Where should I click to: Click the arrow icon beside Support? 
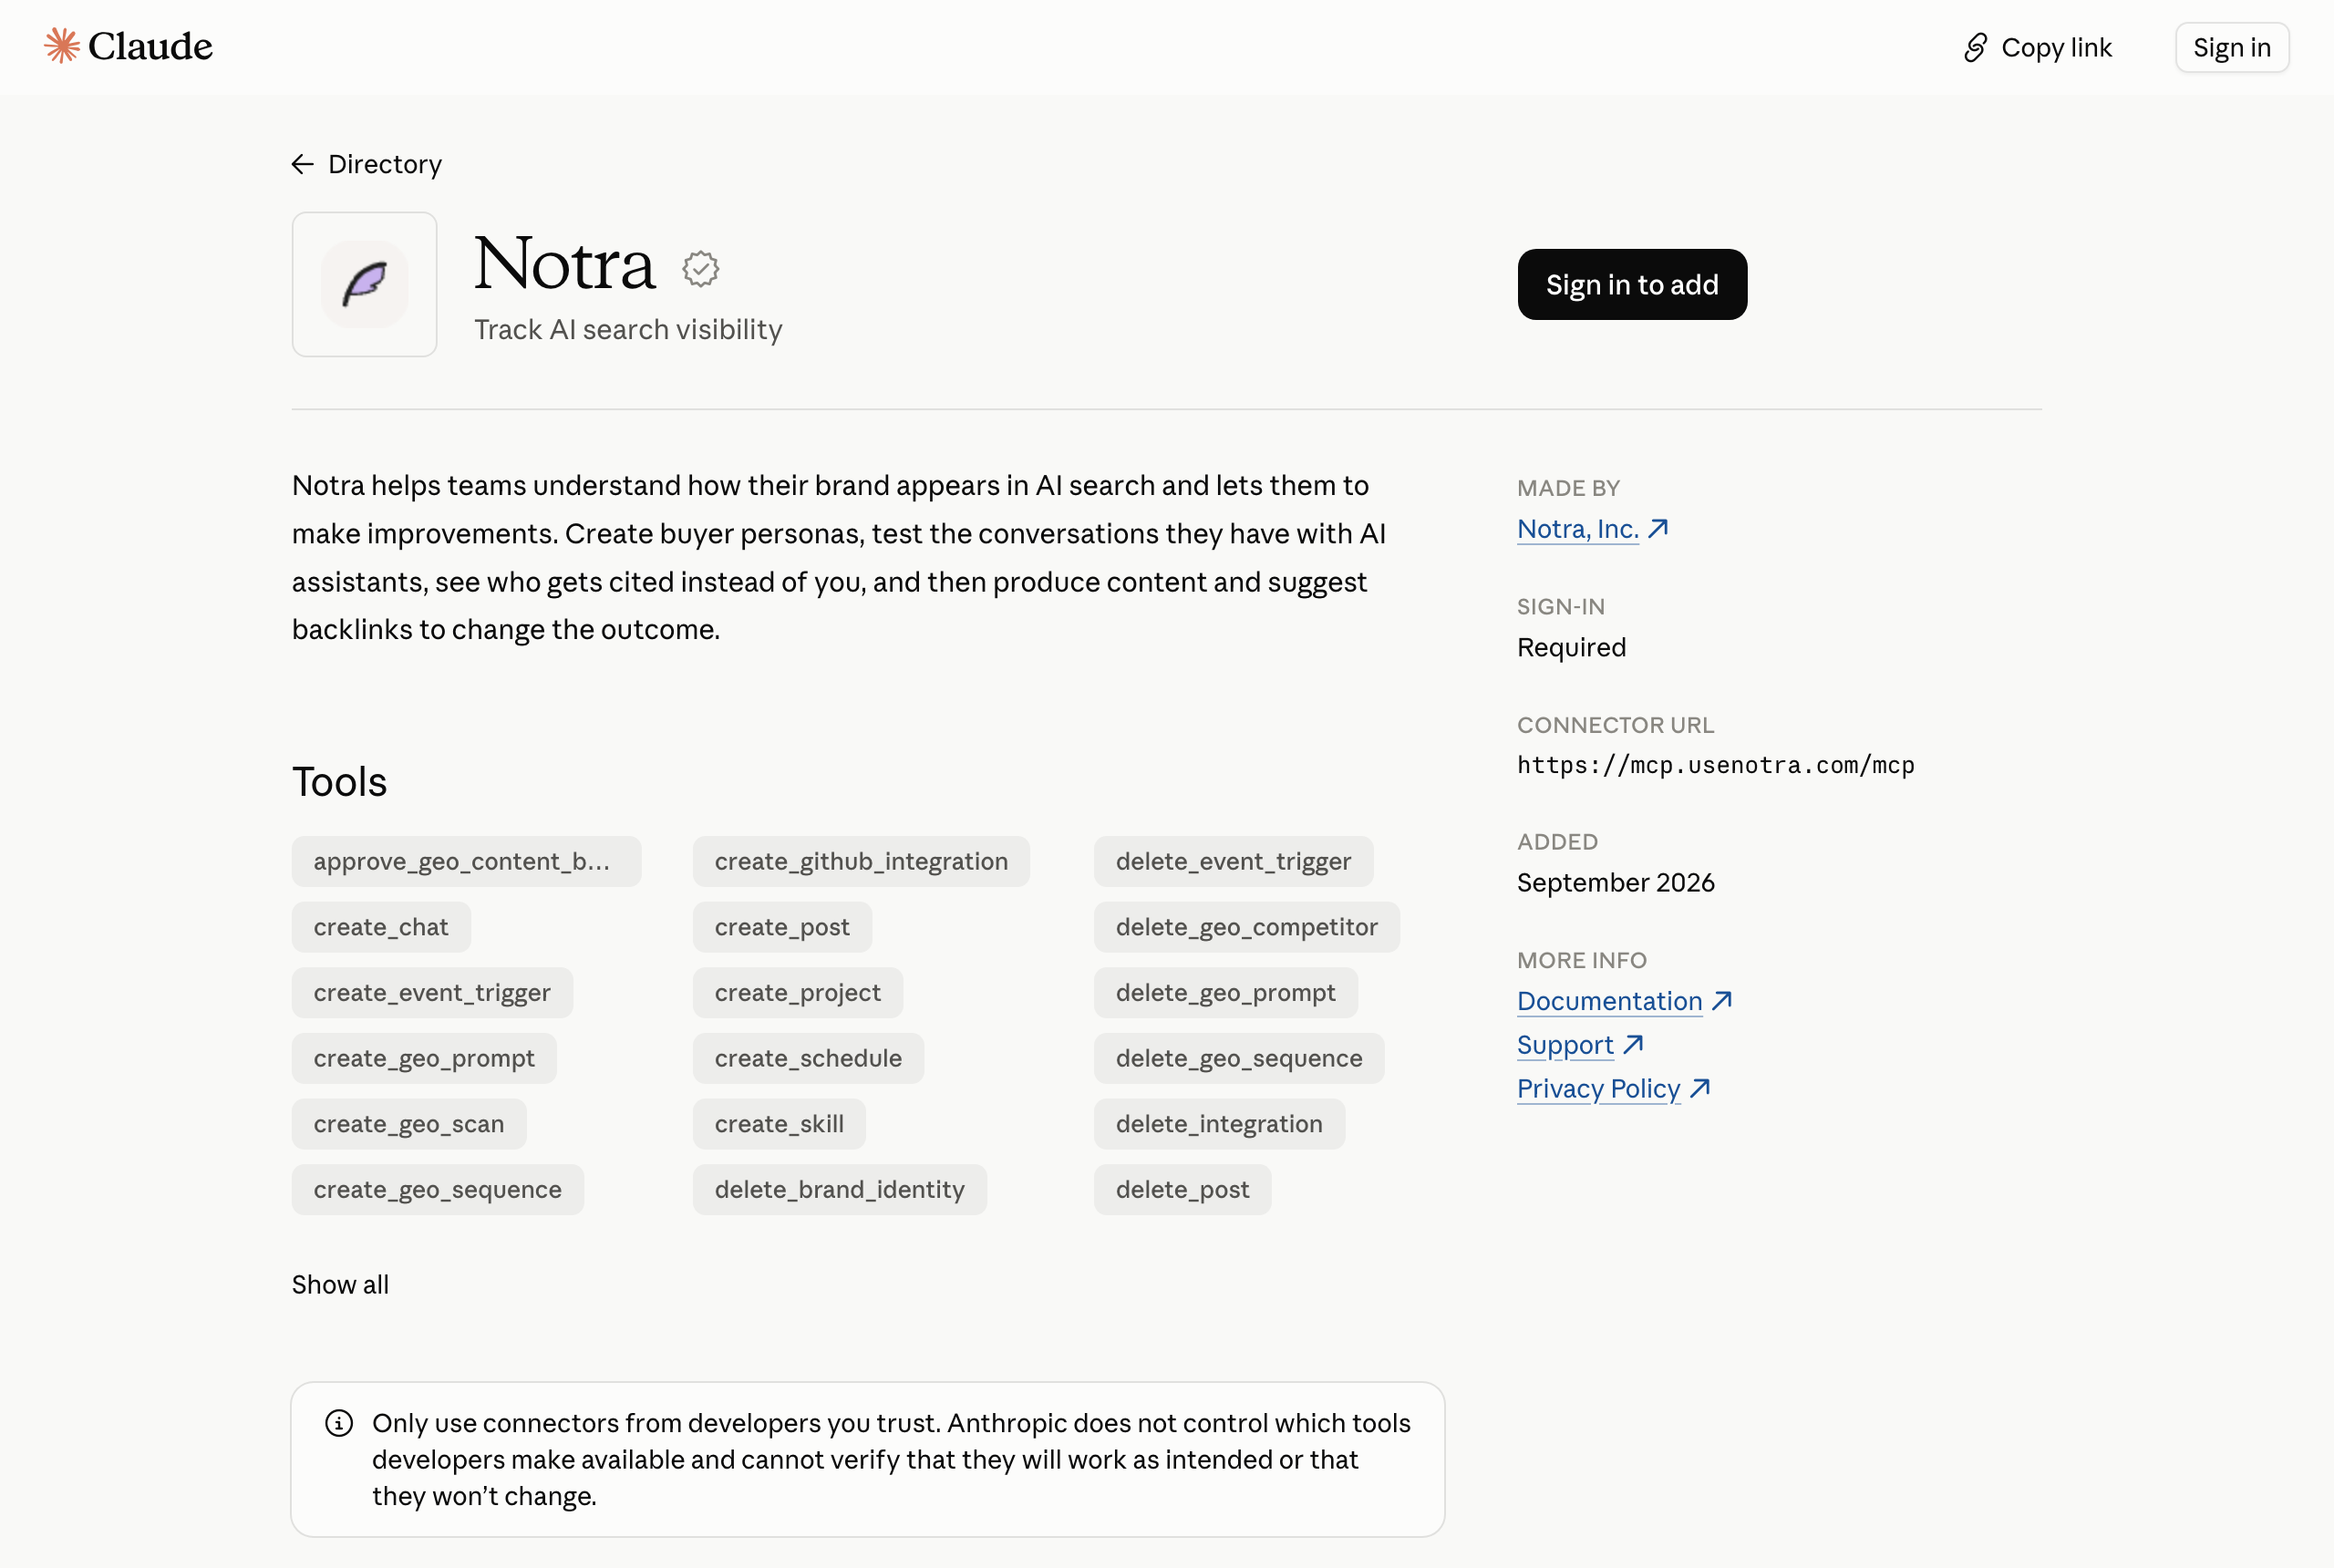[1634, 1044]
